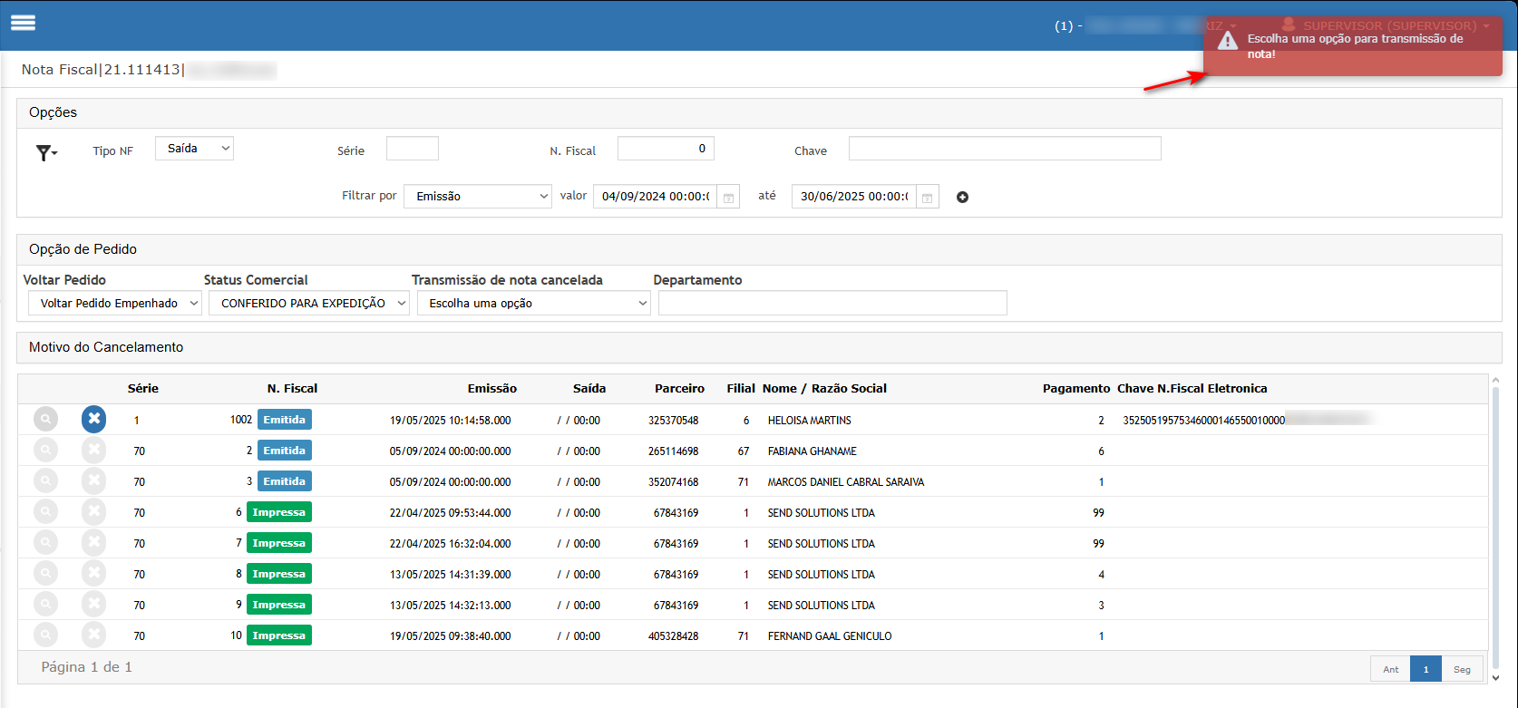Click cancel X icon for note 8 row
The width and height of the screenshot is (1518, 708).
coord(93,574)
